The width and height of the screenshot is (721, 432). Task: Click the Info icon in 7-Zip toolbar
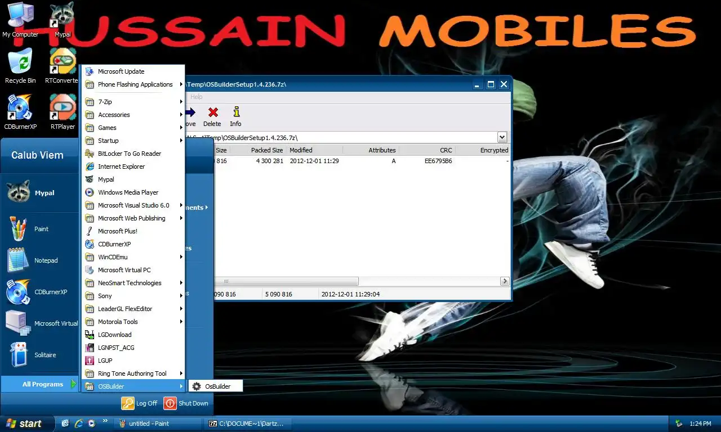(235, 117)
